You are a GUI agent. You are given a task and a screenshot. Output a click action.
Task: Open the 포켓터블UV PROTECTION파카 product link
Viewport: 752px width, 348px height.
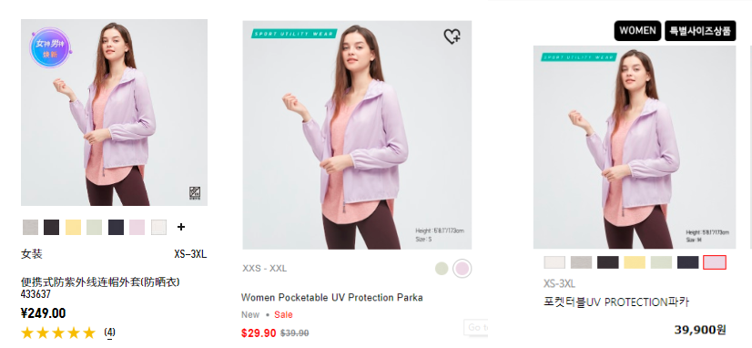616,302
